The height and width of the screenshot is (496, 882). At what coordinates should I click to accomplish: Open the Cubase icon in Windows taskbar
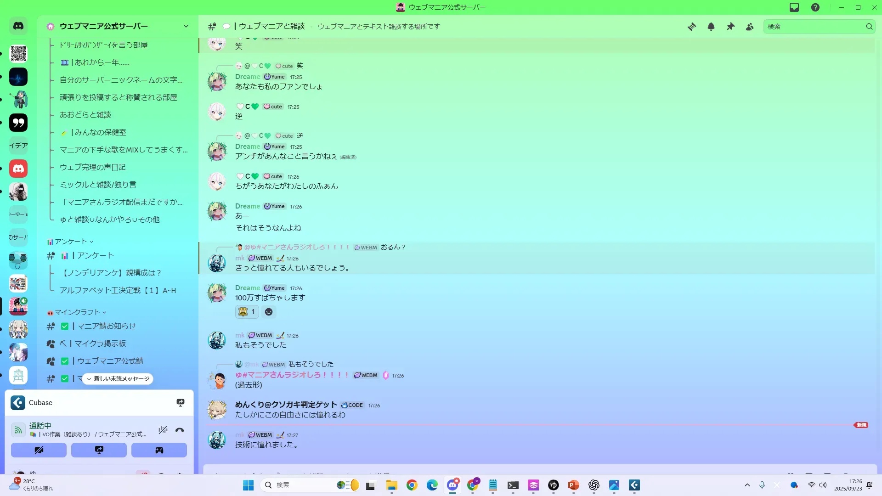click(634, 485)
